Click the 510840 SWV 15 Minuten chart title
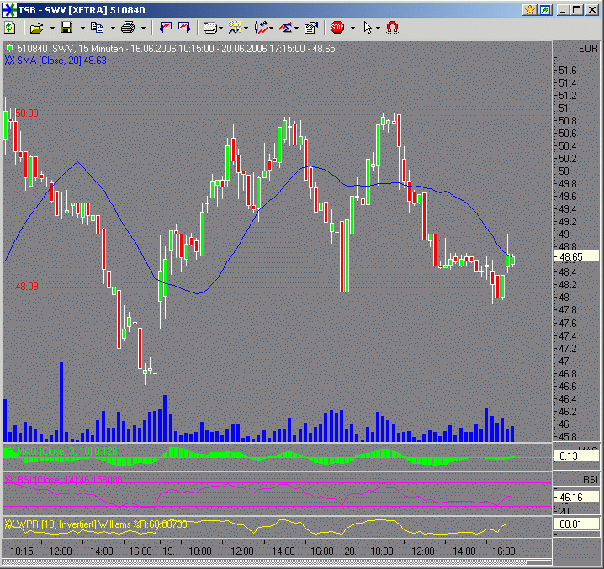This screenshot has width=604, height=569. 176,49
